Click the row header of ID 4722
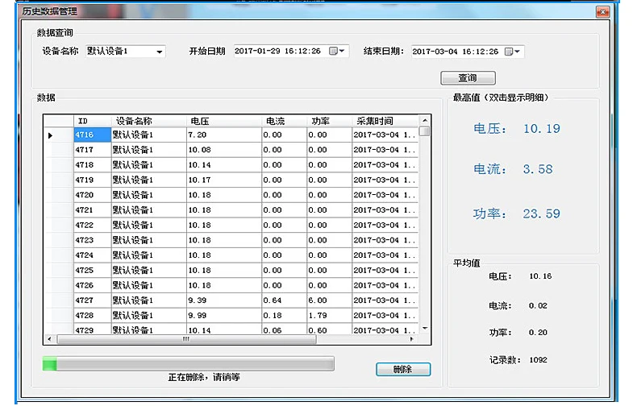Image resolution: width=637 pixels, height=406 pixels. point(59,225)
